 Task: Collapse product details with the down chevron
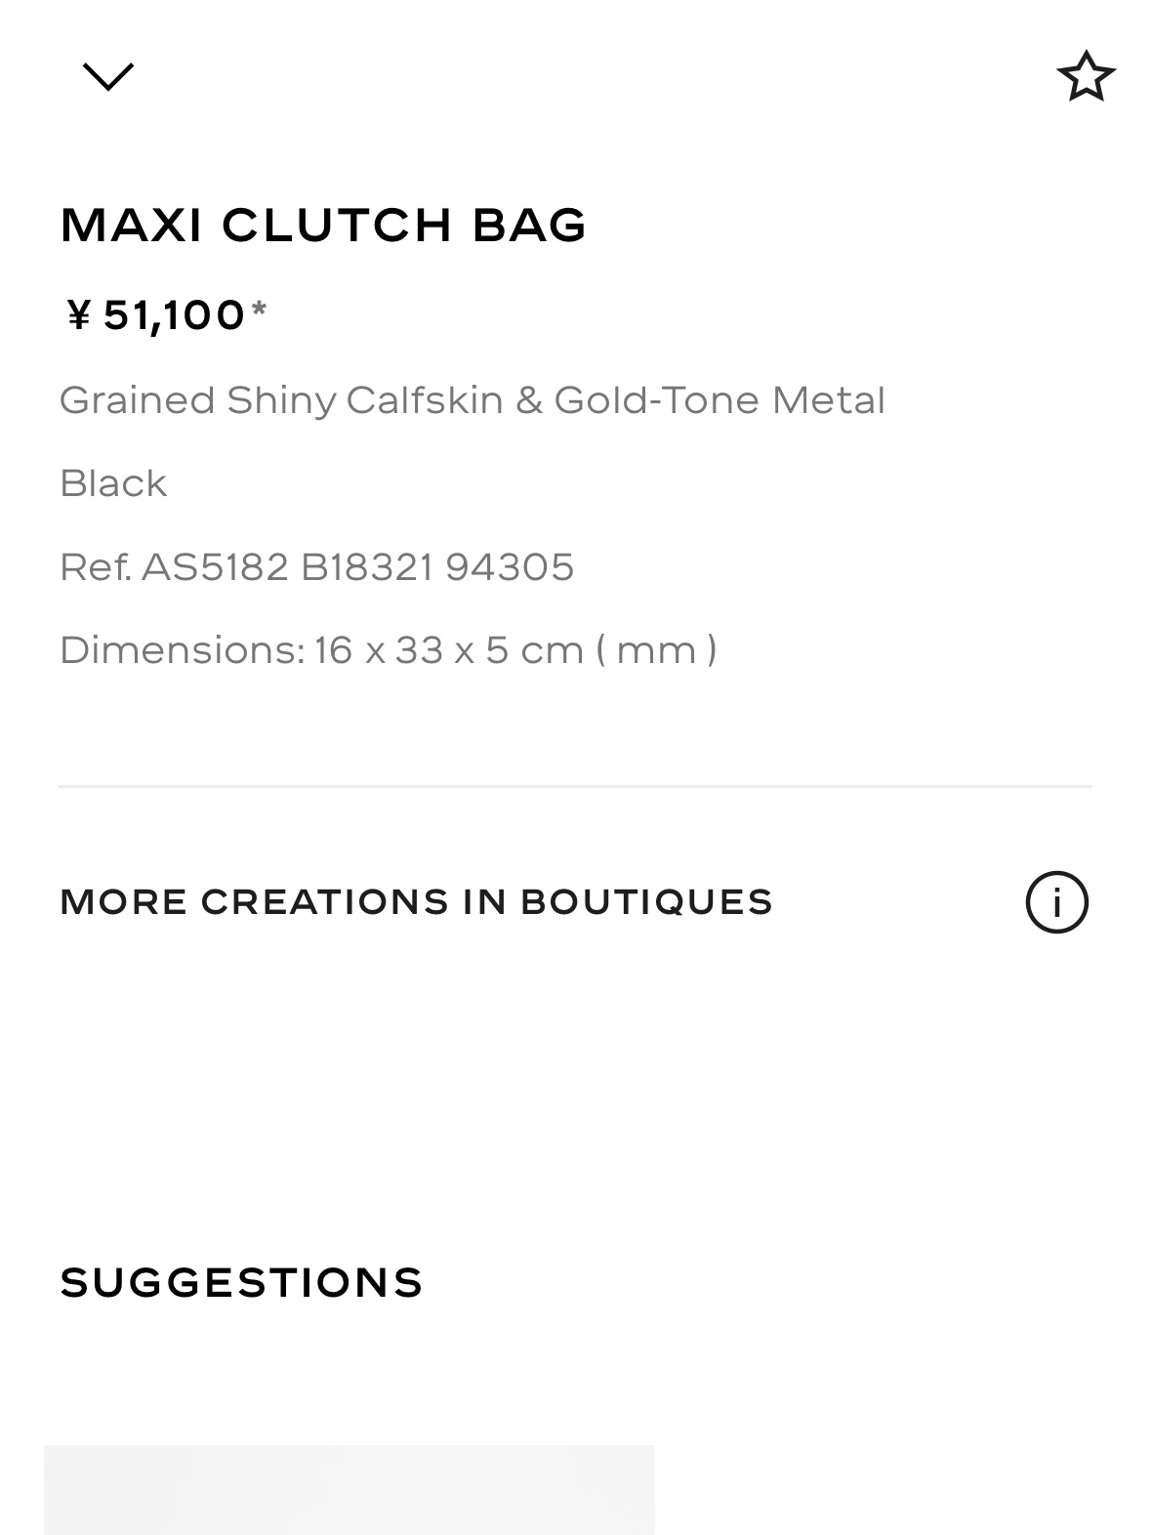(x=107, y=76)
